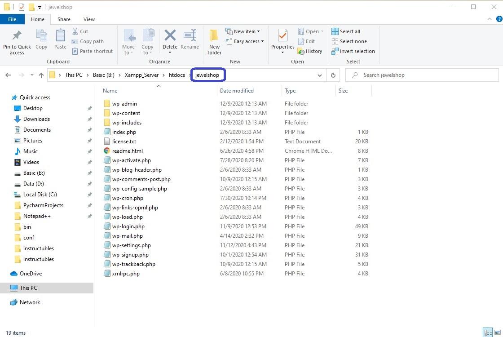This screenshot has width=503, height=337.
Task: Select the wp-admin folder
Action: click(124, 104)
